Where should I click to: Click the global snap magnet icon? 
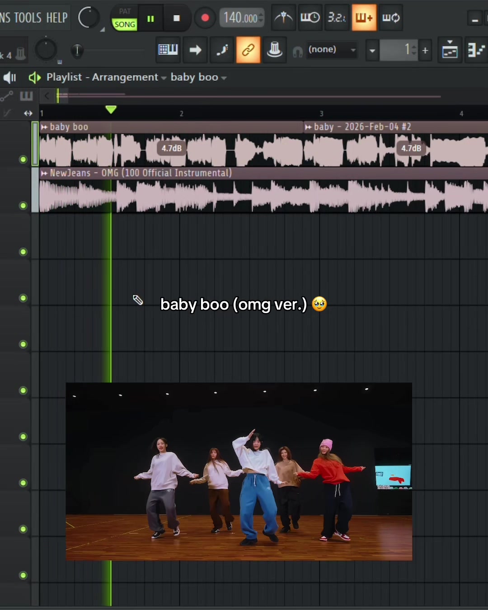(x=297, y=52)
